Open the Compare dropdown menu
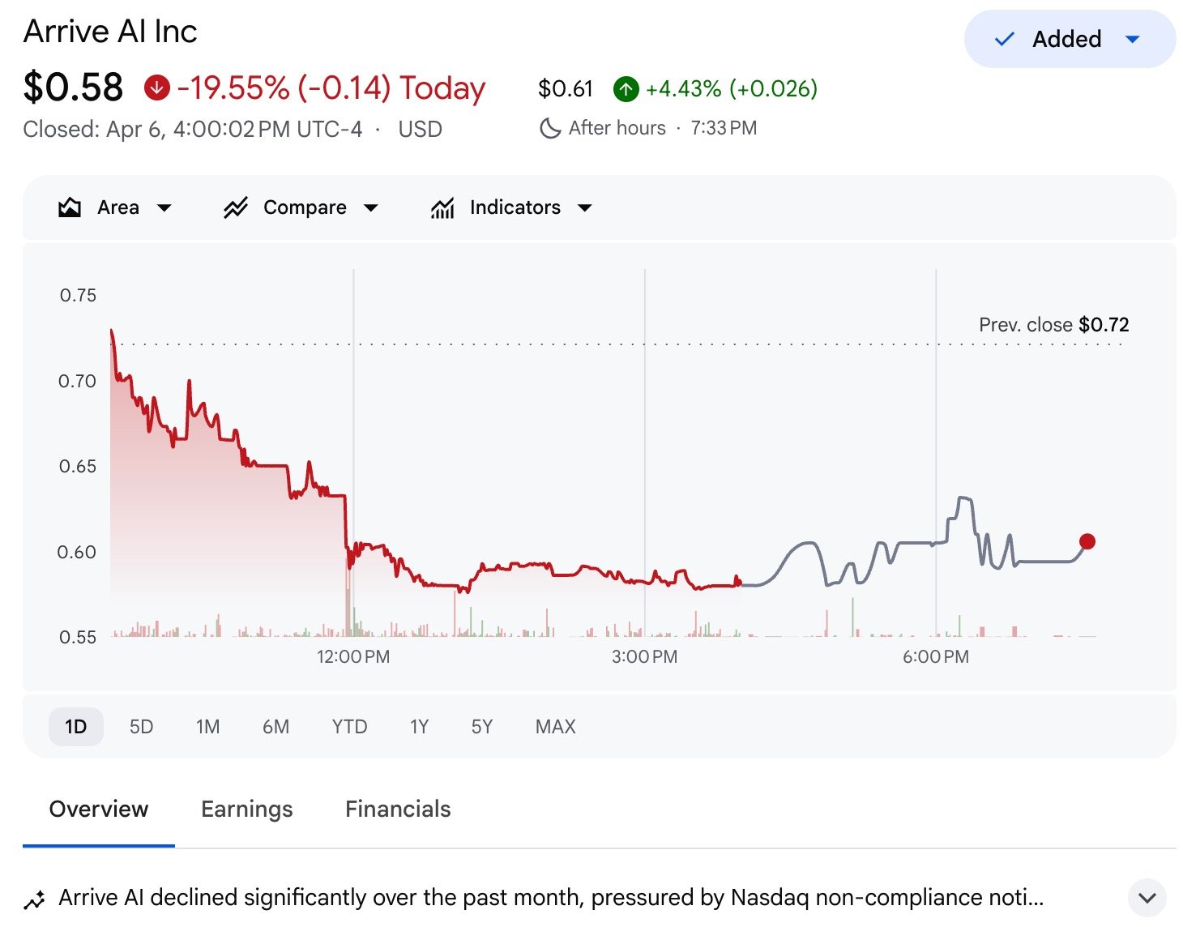 pyautogui.click(x=372, y=207)
